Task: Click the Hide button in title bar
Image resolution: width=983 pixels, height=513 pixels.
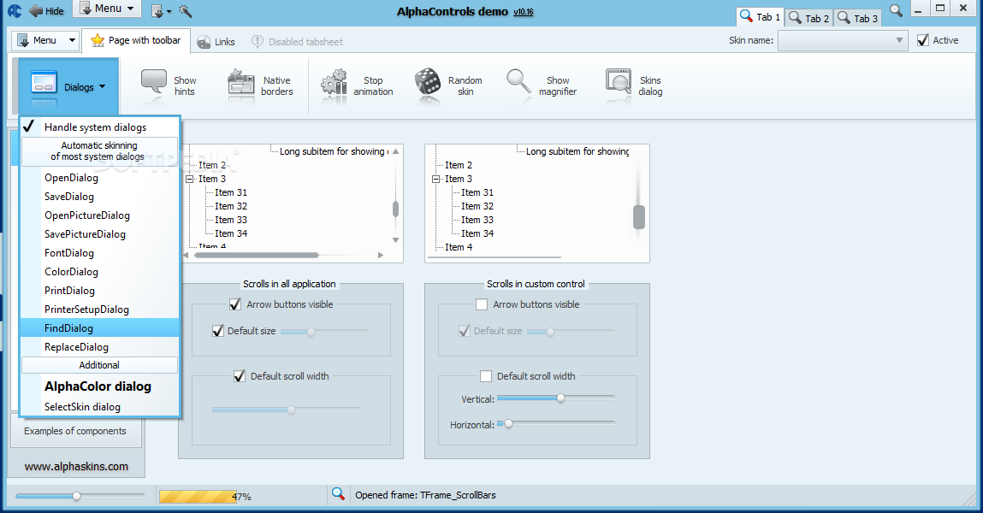Action: click(x=46, y=10)
